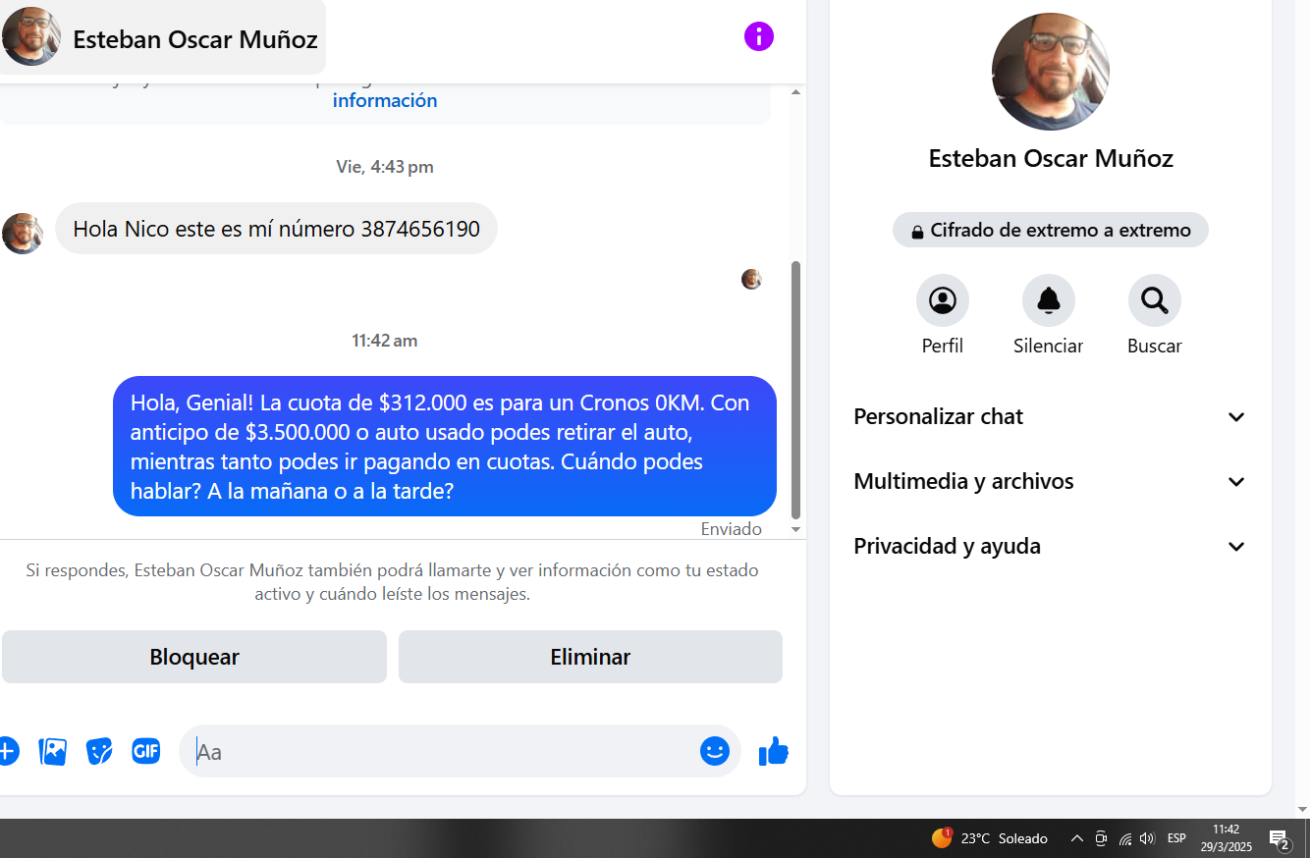The image size is (1310, 858).
Task: Open Buscar search magnifier icon
Action: pos(1155,300)
